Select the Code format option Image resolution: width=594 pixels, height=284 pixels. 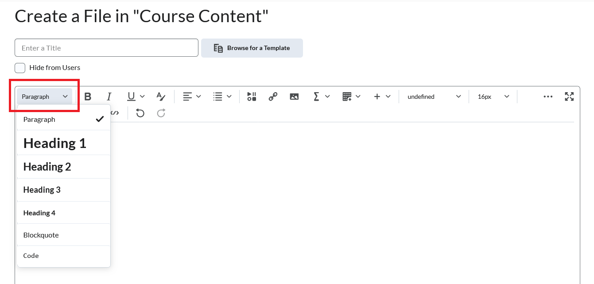pyautogui.click(x=31, y=256)
